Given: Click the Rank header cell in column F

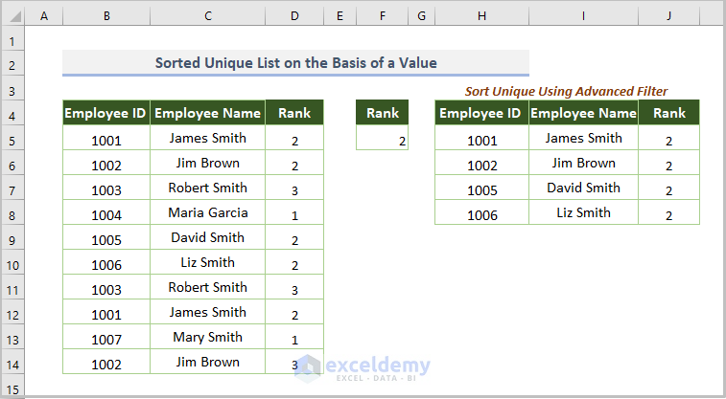Looking at the screenshot, I should point(382,113).
